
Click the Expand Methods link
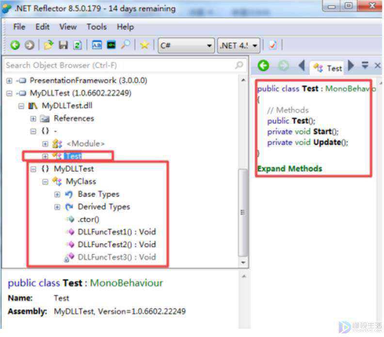pyautogui.click(x=290, y=168)
